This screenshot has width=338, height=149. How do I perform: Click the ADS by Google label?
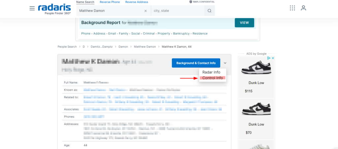point(256,54)
